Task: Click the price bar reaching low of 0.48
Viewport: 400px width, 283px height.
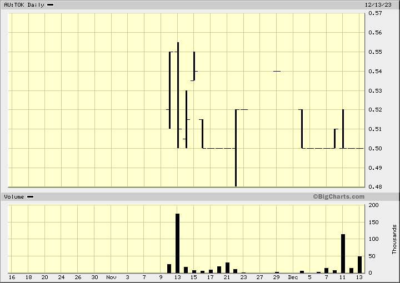Action: (x=236, y=148)
